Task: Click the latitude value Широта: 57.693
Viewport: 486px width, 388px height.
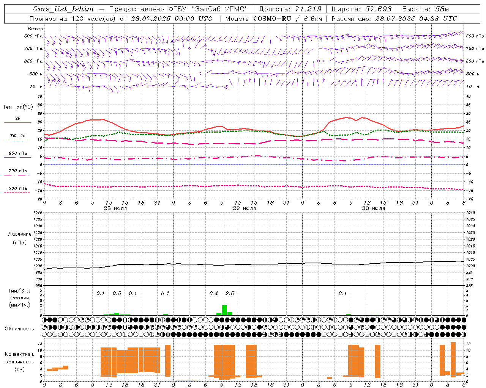Action: coord(361,9)
